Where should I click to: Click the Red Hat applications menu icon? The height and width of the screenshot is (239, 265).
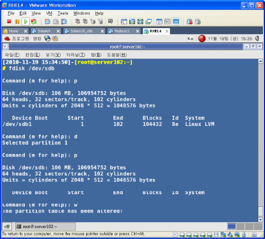point(7,39)
